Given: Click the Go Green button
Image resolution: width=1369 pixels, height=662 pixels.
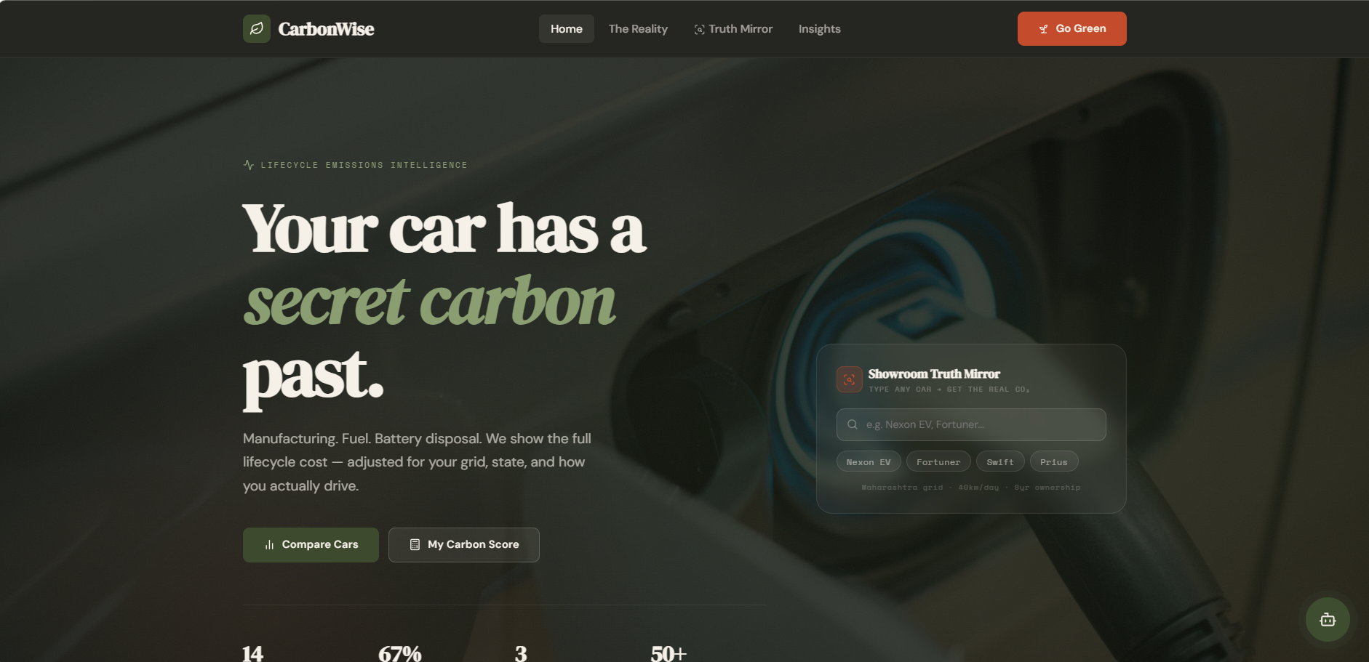Looking at the screenshot, I should point(1072,28).
